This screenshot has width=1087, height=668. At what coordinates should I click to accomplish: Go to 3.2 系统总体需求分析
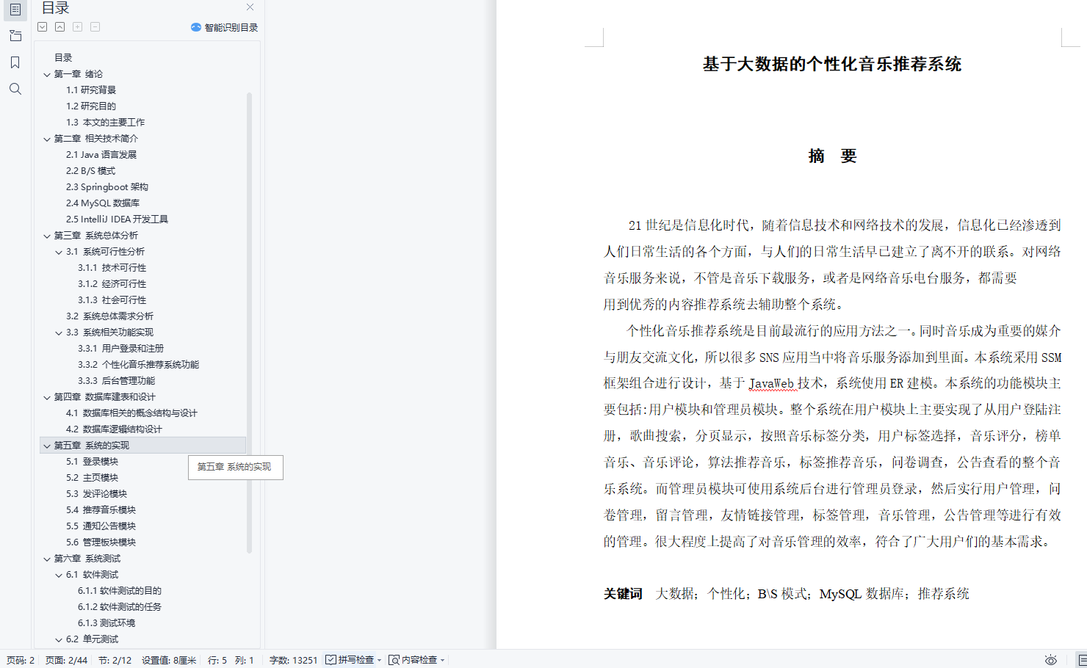pyautogui.click(x=109, y=316)
